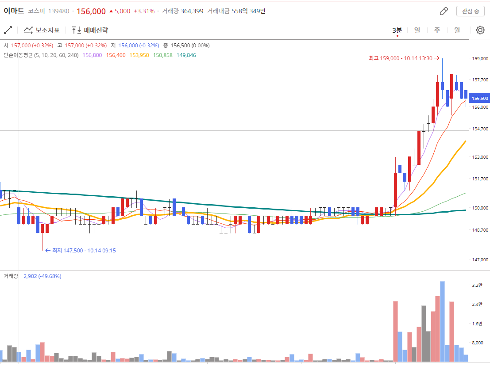Open the 보조지표 indicators menu

(42, 30)
